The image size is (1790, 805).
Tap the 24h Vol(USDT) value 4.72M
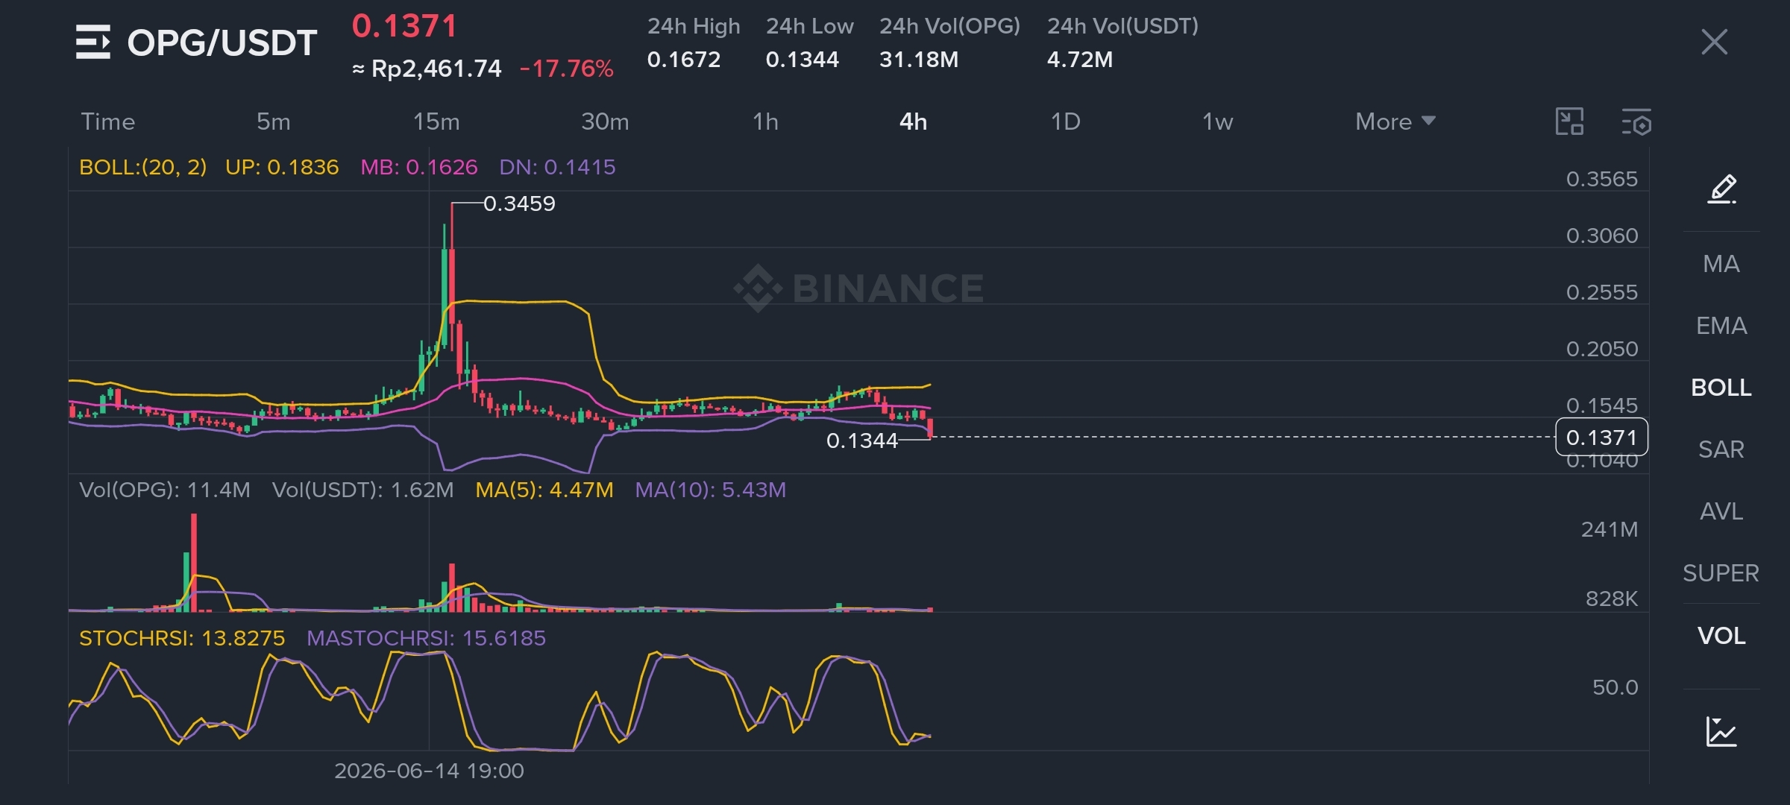coord(1080,60)
